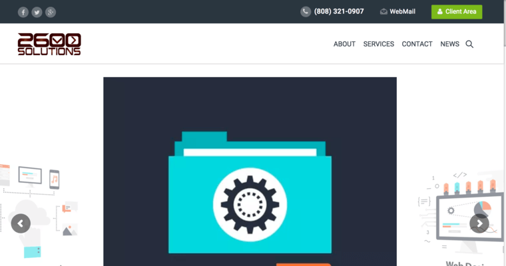The image size is (506, 266).
Task: Open the WebMail link
Action: pos(402,11)
